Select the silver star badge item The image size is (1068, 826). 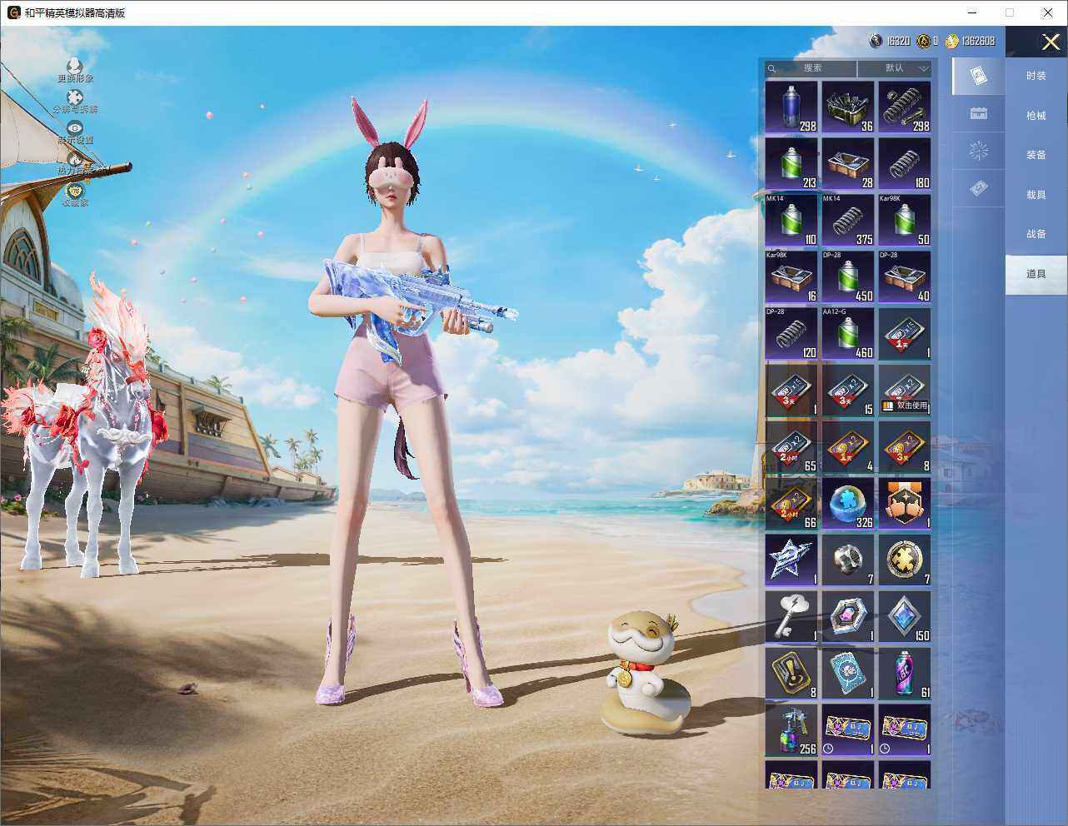tap(791, 560)
